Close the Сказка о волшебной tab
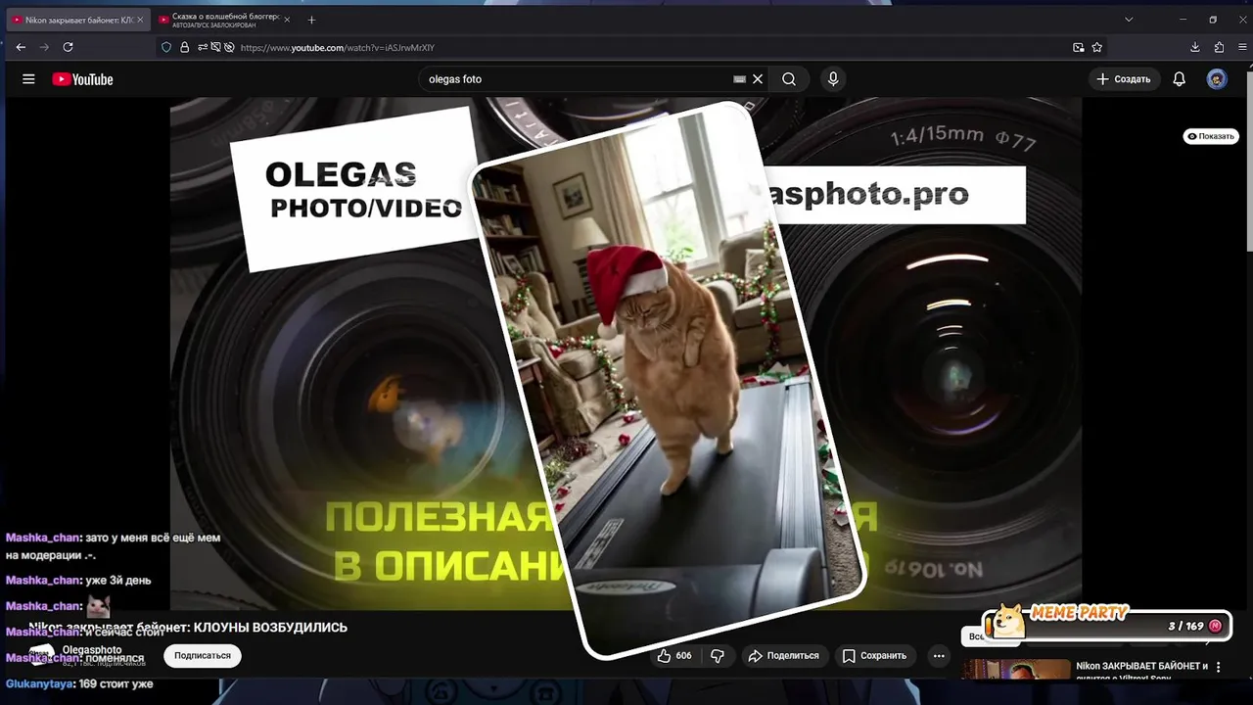This screenshot has height=705, width=1253. pos(287,20)
